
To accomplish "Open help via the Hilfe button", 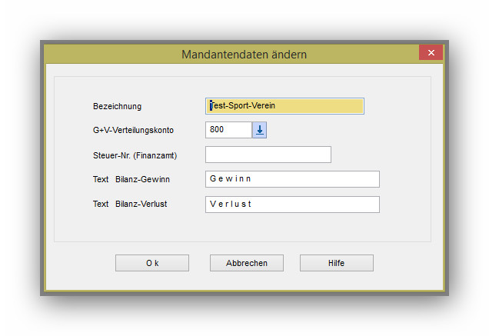I will coord(336,263).
